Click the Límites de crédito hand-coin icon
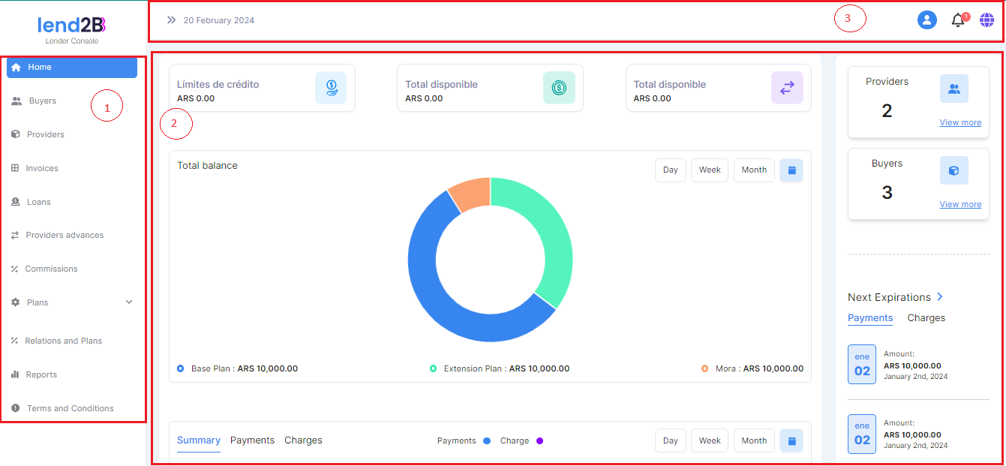 click(331, 88)
